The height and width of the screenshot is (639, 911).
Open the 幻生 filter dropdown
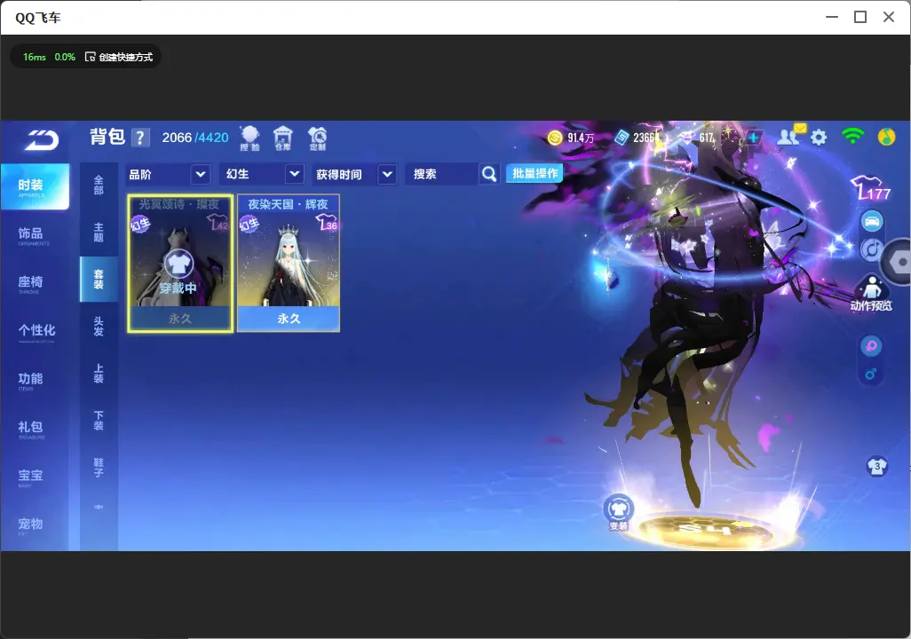[262, 174]
